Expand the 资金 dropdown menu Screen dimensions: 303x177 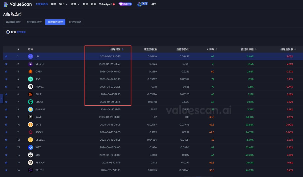75,4
